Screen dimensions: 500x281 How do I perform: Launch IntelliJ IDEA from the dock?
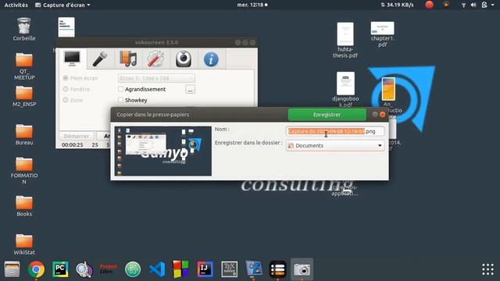[x=205, y=269]
